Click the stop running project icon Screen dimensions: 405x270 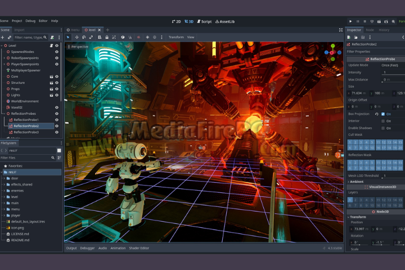pos(364,21)
